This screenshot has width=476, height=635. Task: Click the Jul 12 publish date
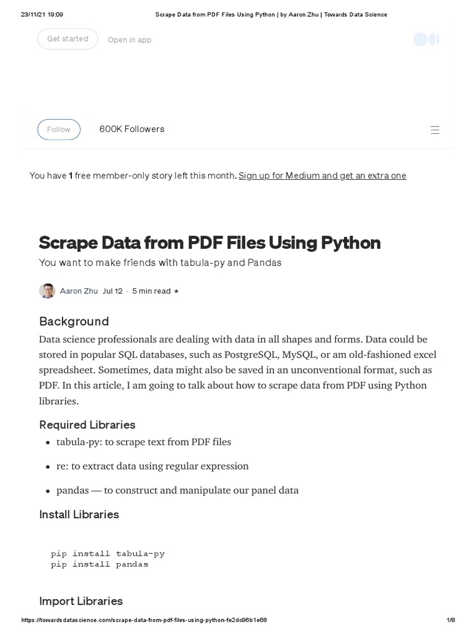pyautogui.click(x=113, y=291)
